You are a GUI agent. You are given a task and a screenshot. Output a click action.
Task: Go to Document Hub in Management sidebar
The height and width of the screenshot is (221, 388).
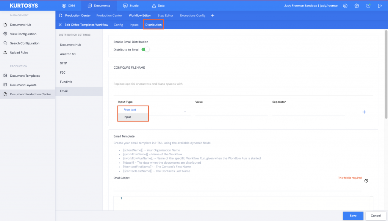coord(20,25)
